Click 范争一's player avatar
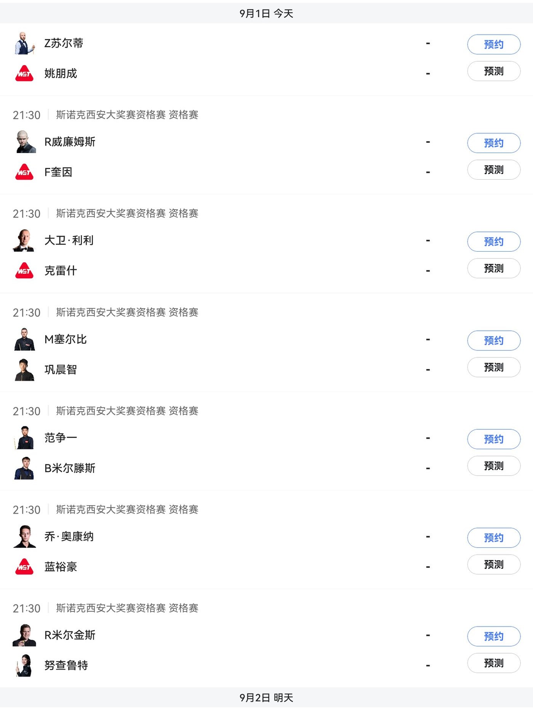 click(x=24, y=437)
